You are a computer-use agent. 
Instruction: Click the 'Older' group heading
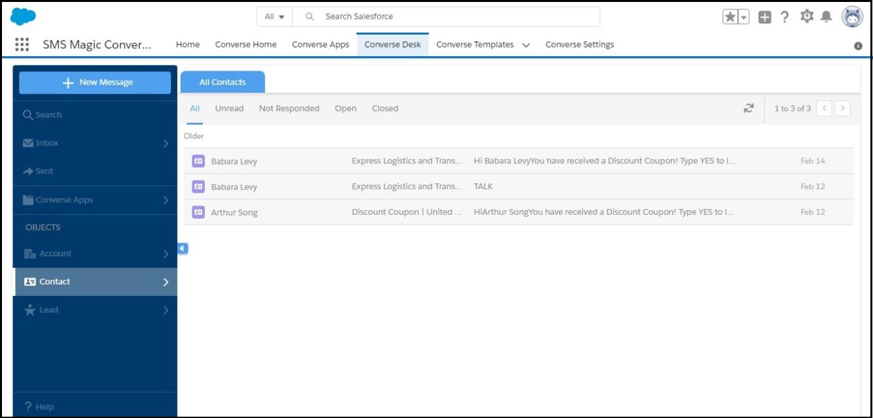point(194,136)
